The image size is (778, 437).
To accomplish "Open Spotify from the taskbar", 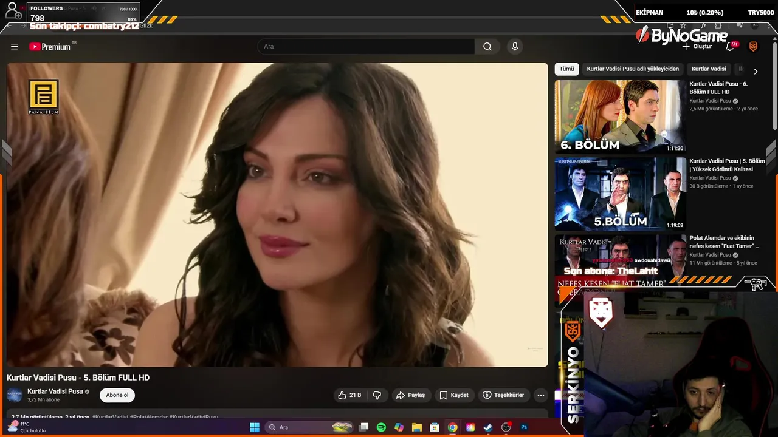I will pos(381,427).
